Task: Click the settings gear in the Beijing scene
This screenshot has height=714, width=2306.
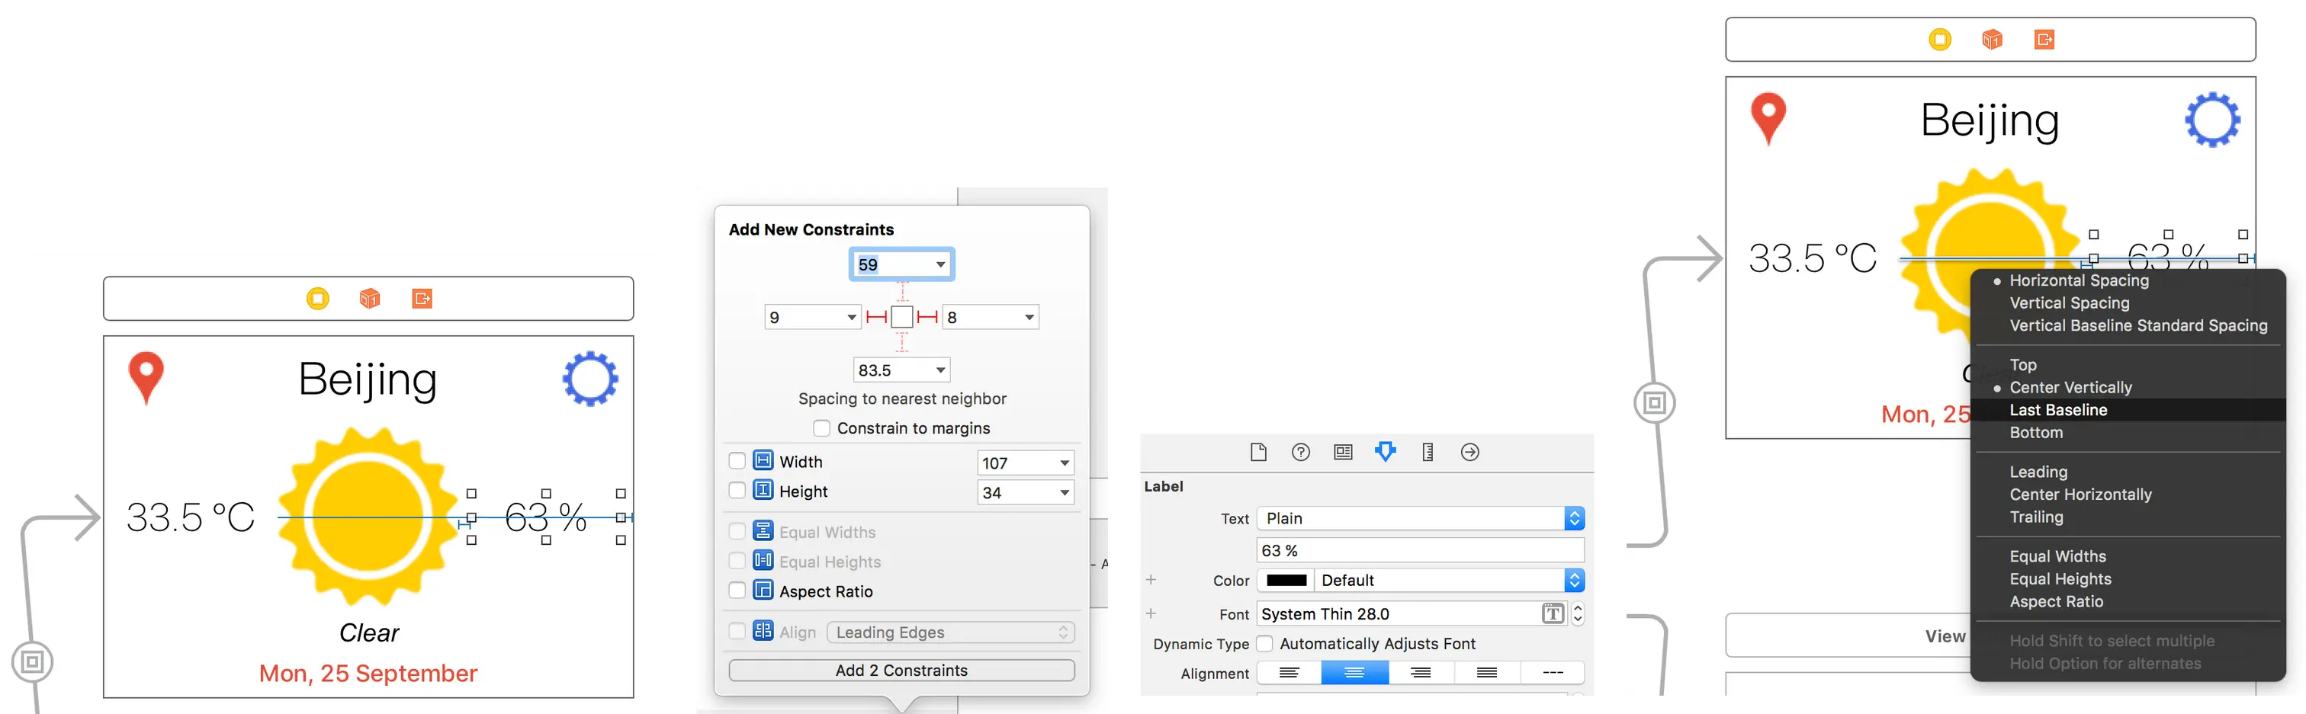Action: (x=591, y=379)
